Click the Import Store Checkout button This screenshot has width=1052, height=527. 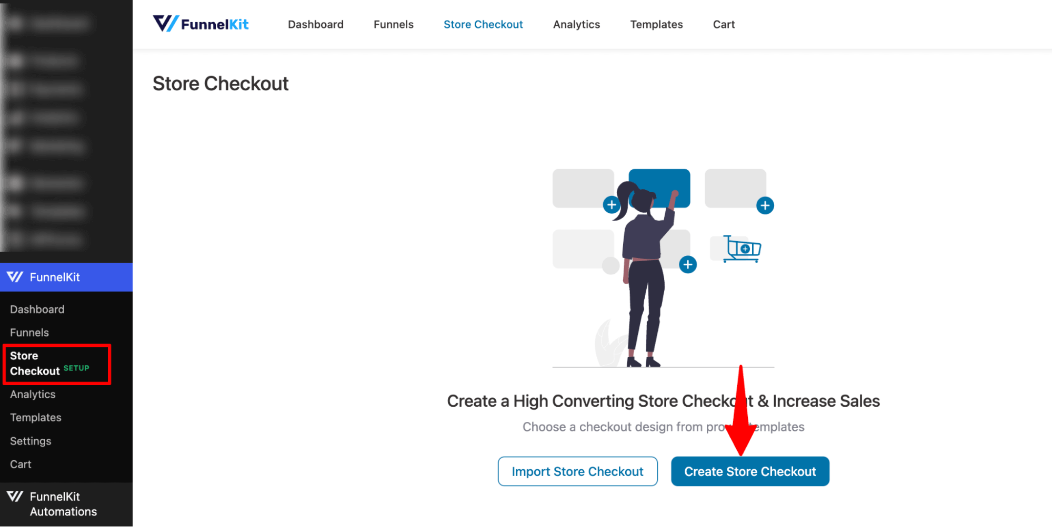click(577, 471)
